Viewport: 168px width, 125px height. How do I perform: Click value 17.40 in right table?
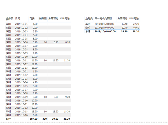click(x=125, y=24)
